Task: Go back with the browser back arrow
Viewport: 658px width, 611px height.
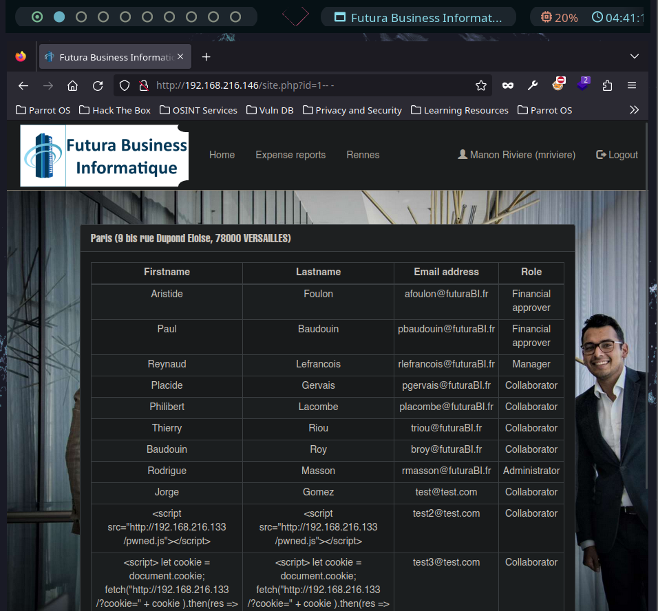Action: tap(23, 85)
